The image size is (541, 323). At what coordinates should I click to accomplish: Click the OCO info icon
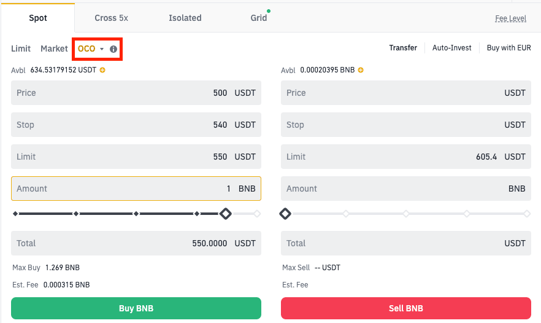[113, 49]
